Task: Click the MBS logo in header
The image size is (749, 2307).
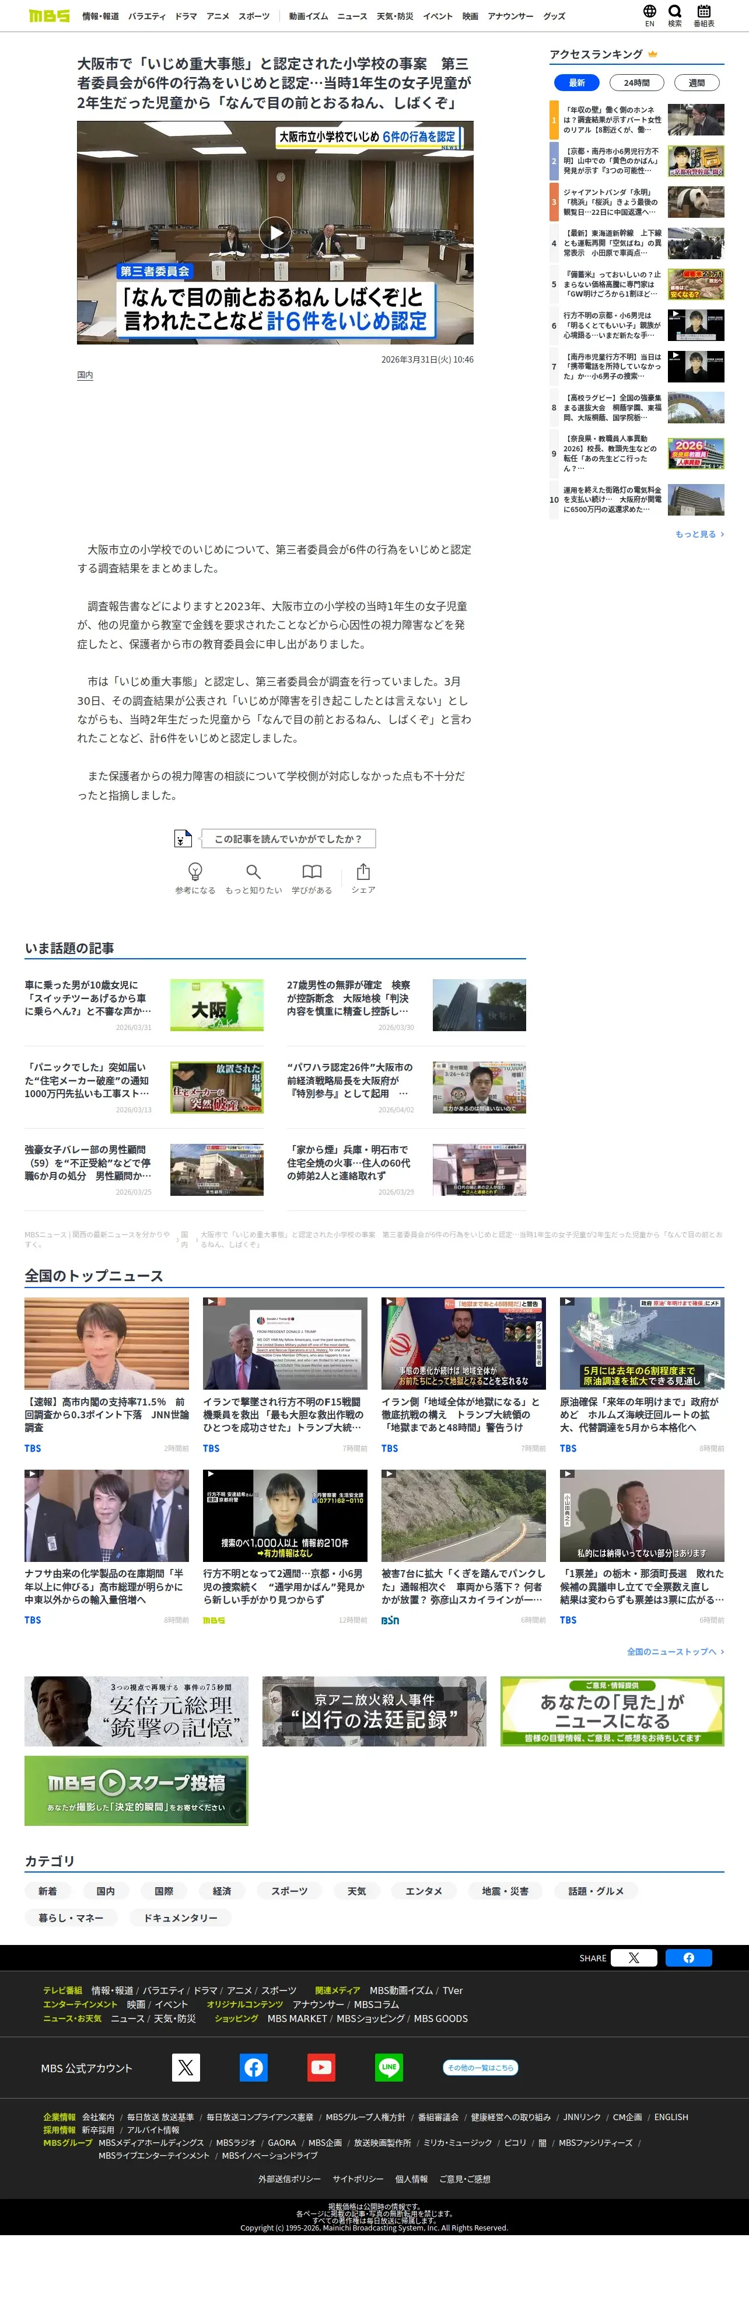Action: click(x=49, y=16)
